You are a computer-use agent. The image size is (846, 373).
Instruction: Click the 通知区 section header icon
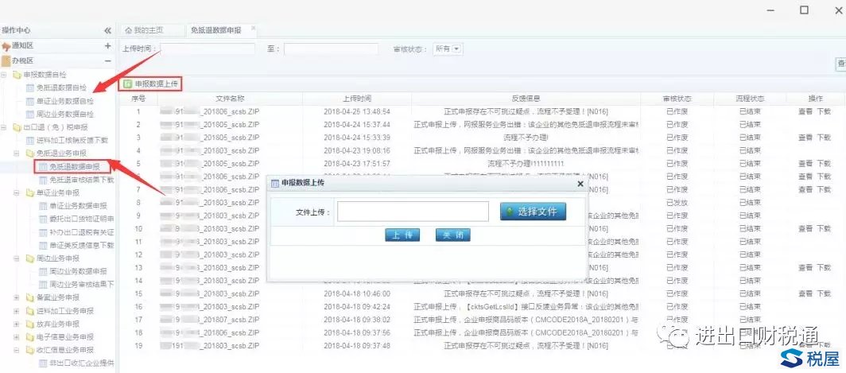[x=6, y=46]
